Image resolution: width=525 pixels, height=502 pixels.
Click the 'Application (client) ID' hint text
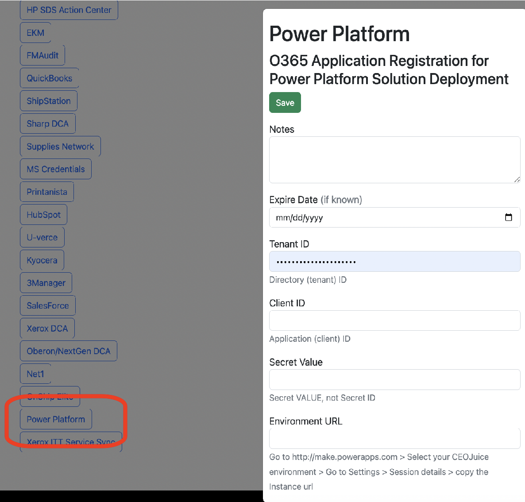310,339
